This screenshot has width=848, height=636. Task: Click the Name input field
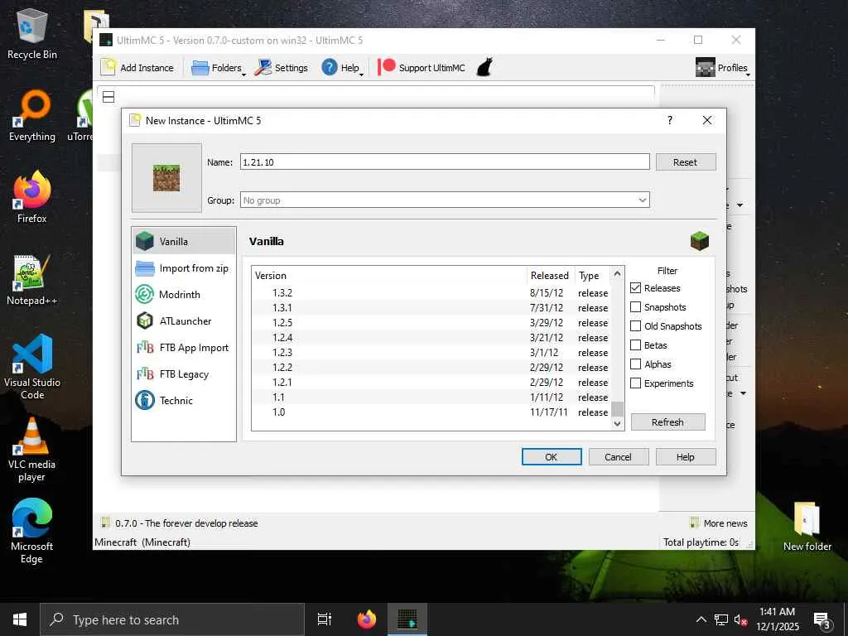[x=445, y=161]
